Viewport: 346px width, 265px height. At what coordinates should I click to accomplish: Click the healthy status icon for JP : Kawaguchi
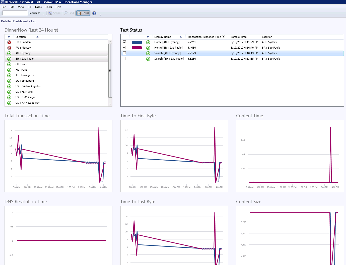point(9,75)
